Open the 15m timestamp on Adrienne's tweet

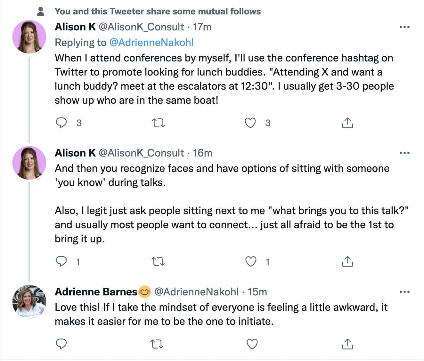pyautogui.click(x=257, y=292)
